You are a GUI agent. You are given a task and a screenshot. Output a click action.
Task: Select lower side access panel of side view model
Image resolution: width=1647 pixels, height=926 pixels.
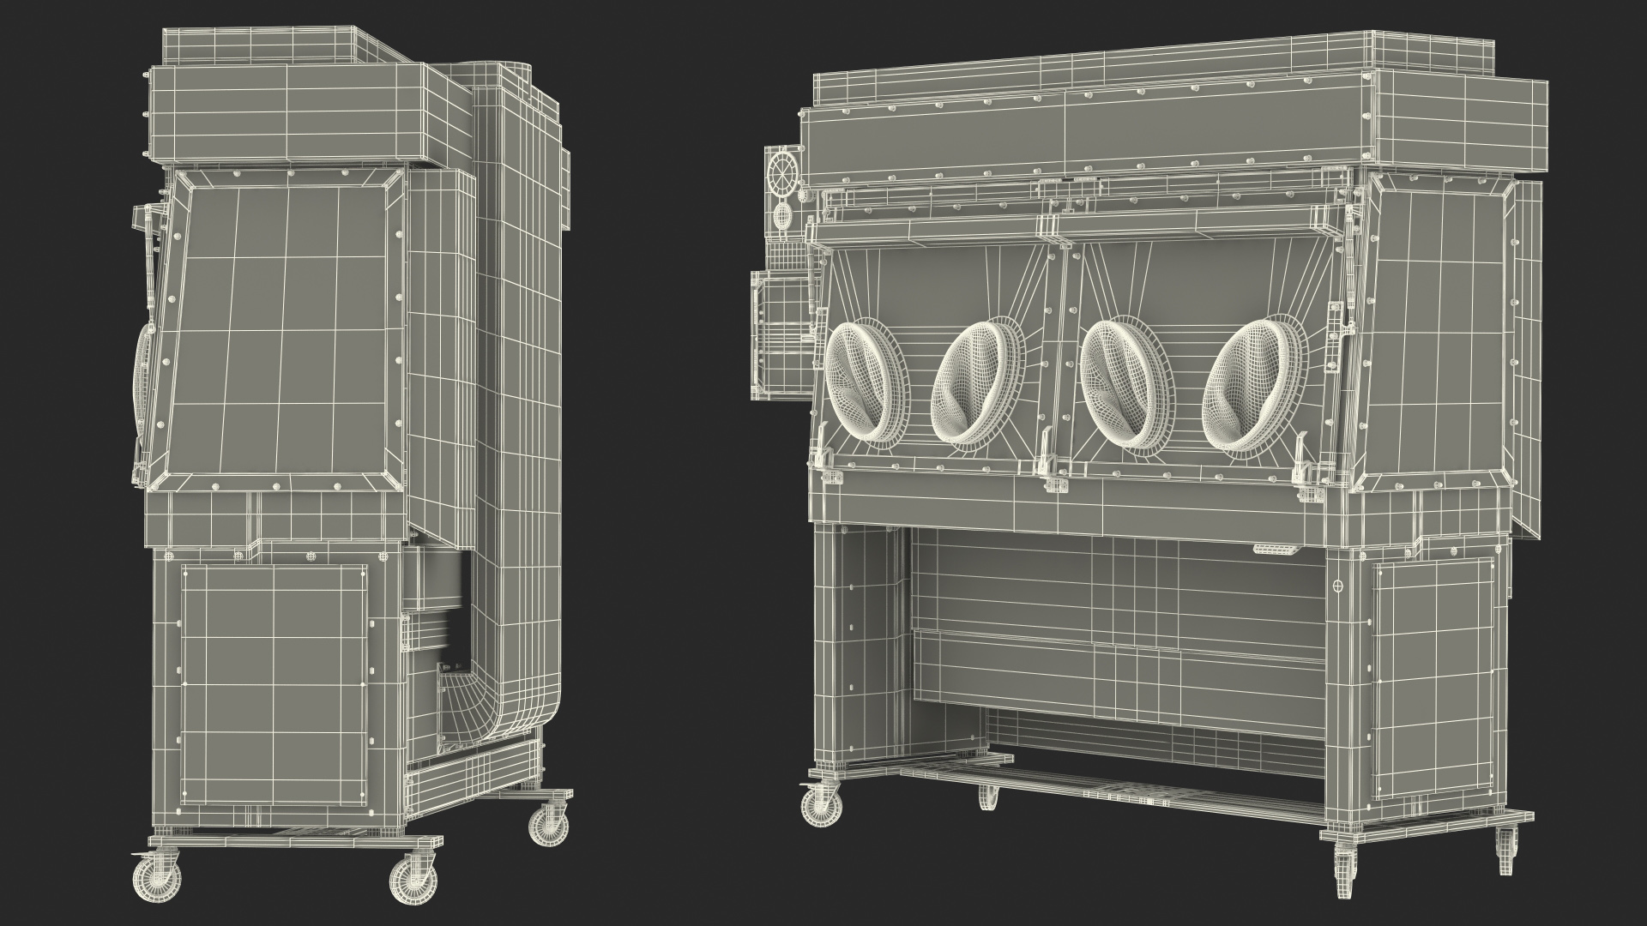274,686
